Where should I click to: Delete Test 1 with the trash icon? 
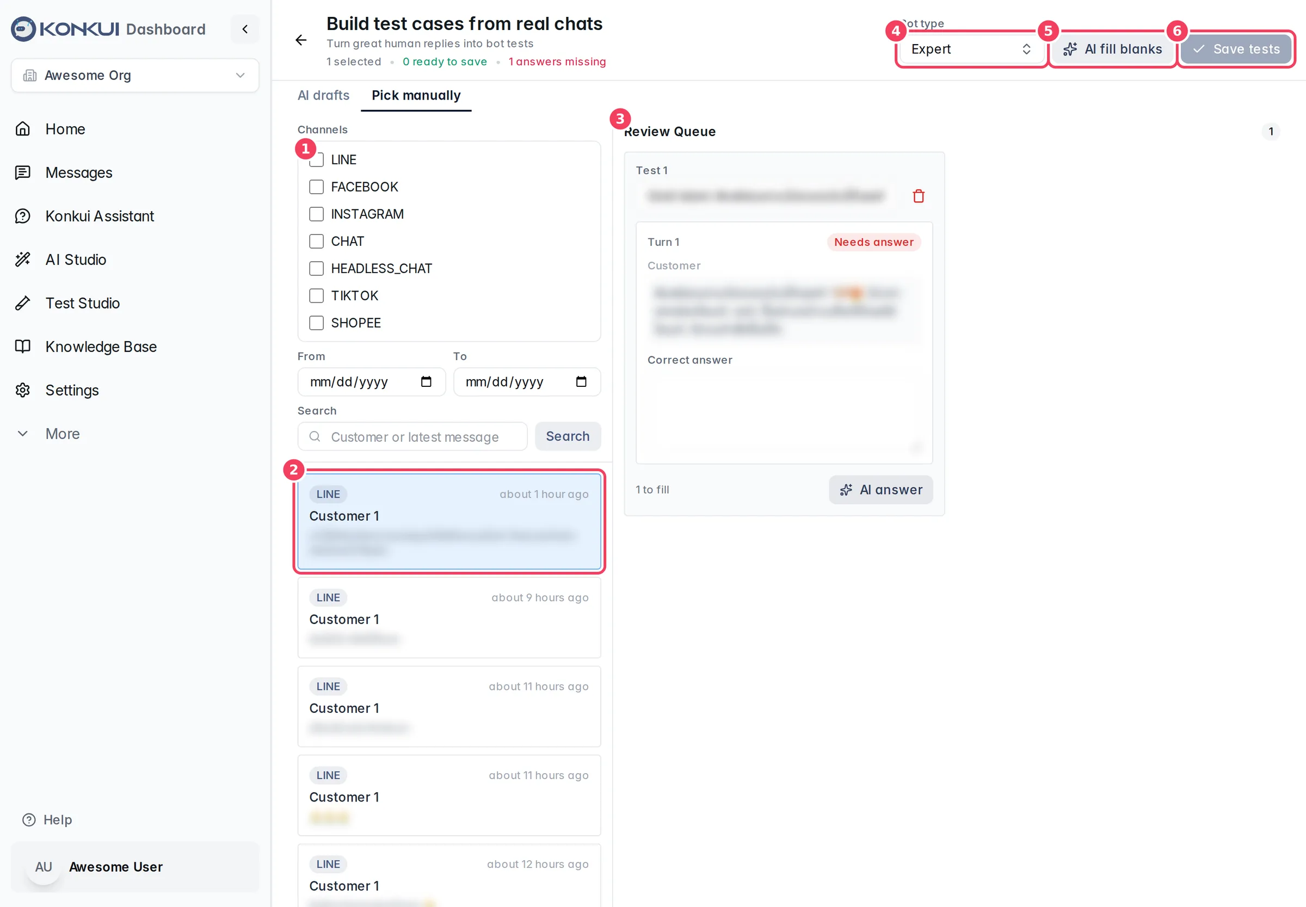pos(919,196)
